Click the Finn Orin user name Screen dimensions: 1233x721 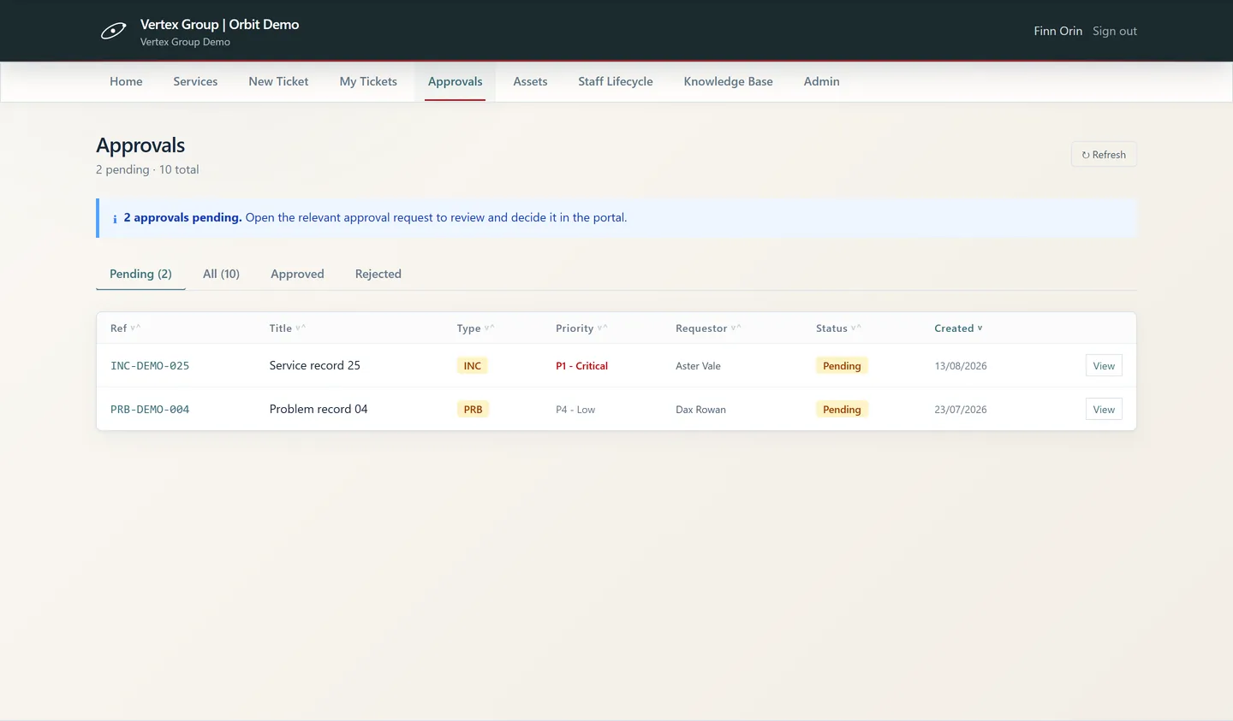(x=1057, y=32)
